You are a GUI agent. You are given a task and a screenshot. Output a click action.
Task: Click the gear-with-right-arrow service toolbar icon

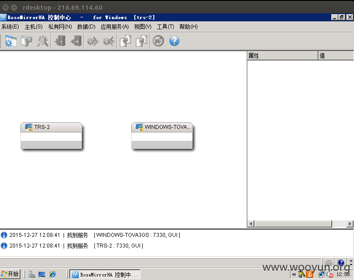click(x=93, y=41)
